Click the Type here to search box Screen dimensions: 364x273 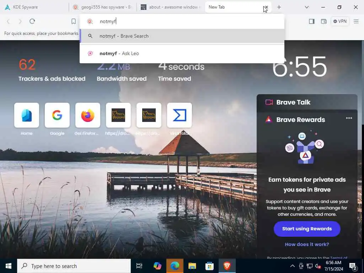pos(74,266)
